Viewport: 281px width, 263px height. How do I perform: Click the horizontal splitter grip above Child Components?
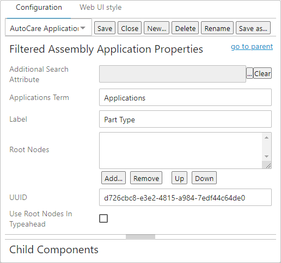coord(140,237)
